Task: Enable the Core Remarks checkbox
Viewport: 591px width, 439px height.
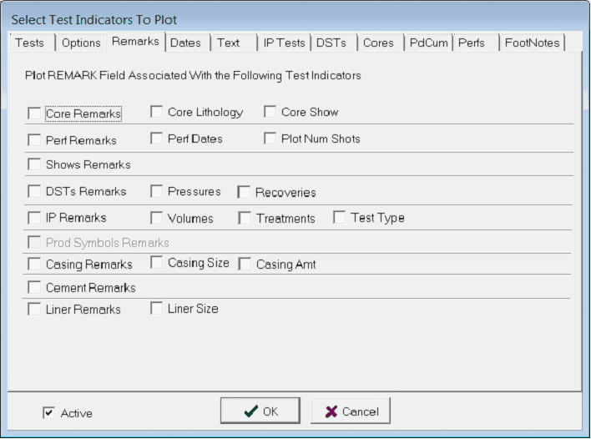Action: point(34,113)
